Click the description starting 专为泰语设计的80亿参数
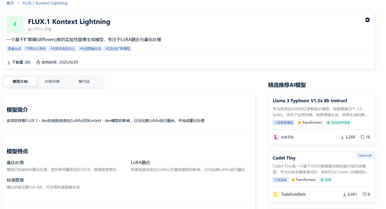386x209 pixels. click(320, 112)
